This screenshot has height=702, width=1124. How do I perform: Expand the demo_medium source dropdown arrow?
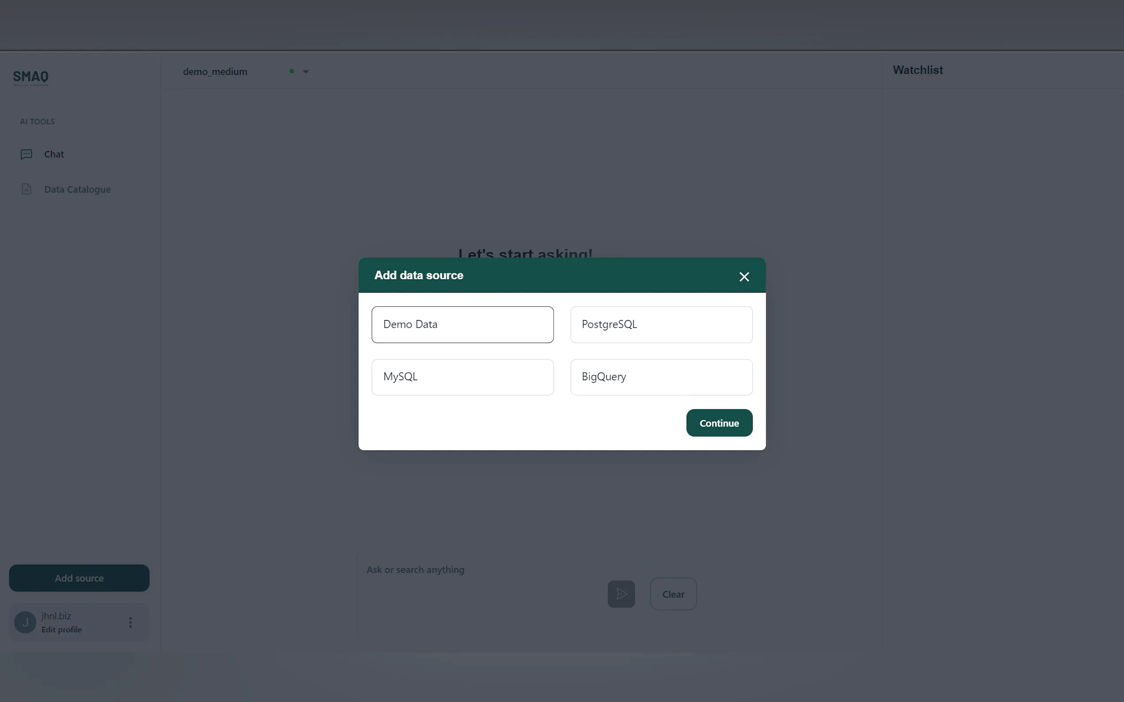tap(306, 72)
